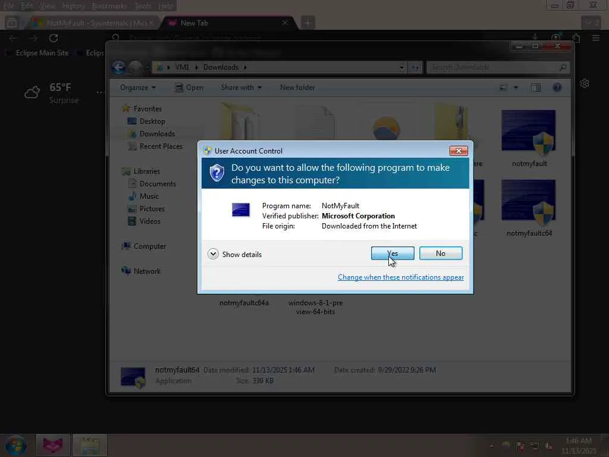This screenshot has width=609, height=457.
Task: Click New folder in Explorer toolbar
Action: pos(297,87)
